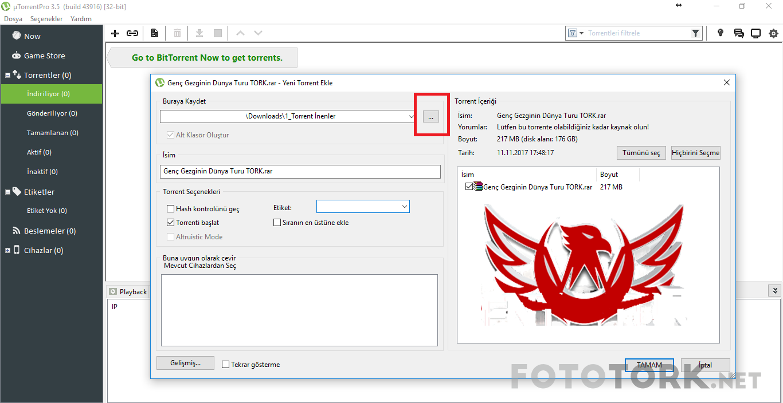Collapse the Torrentler tree node
The image size is (783, 403).
click(x=7, y=75)
